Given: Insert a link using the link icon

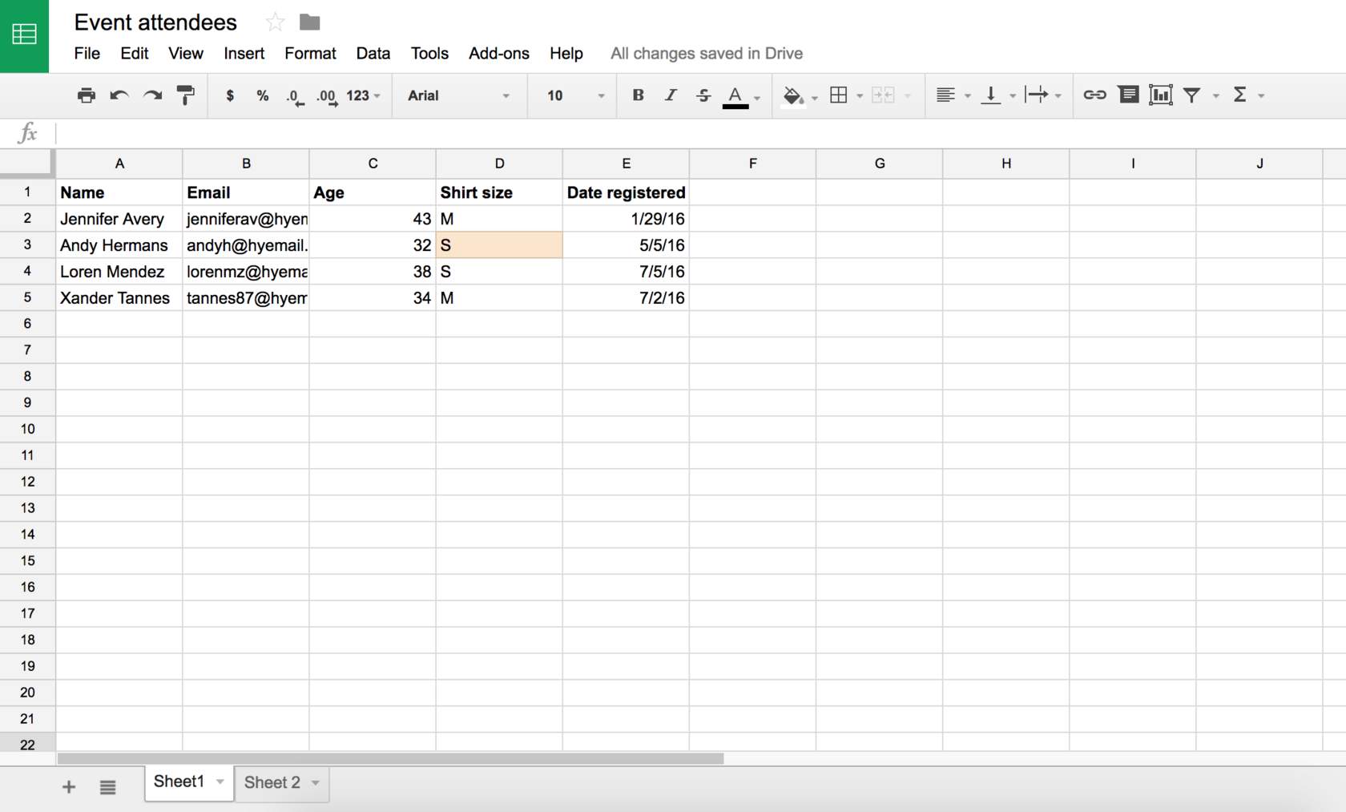Looking at the screenshot, I should [1094, 95].
